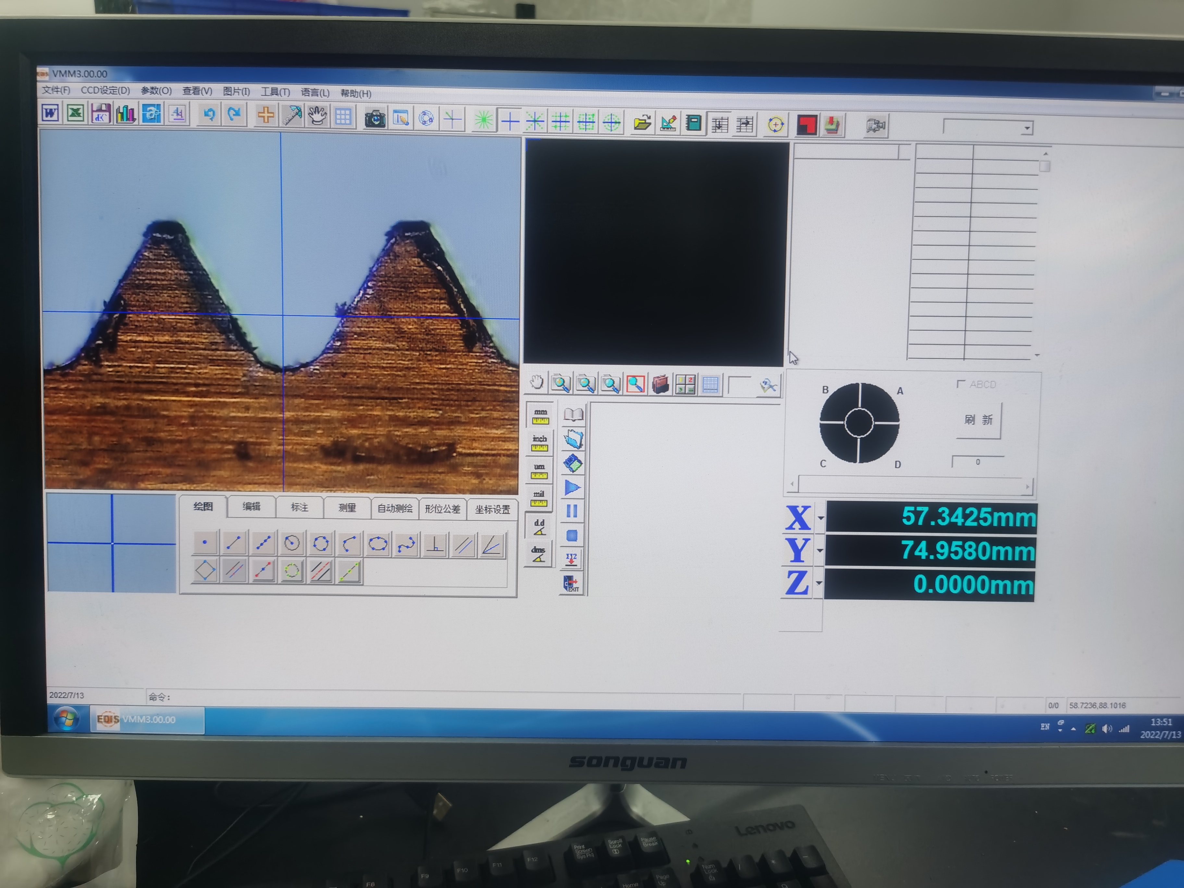1184x888 pixels.
Task: Select the three-point arc tool
Action: click(349, 544)
